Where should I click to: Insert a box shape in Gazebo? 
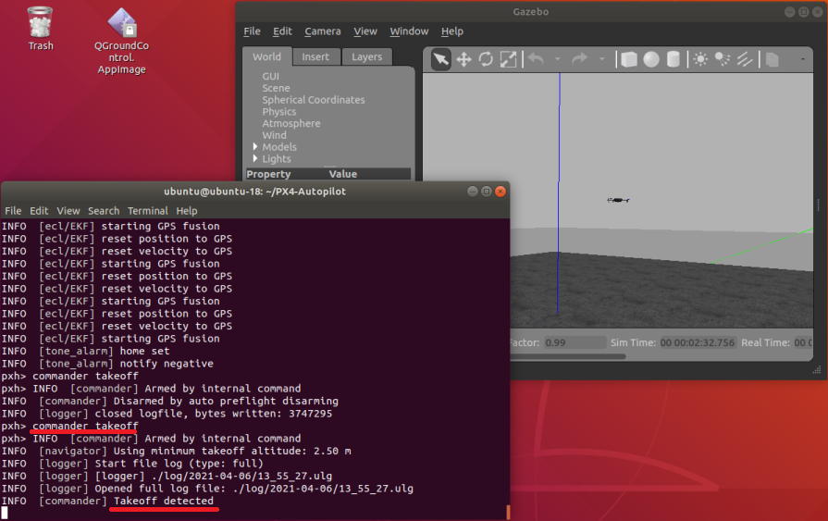click(x=629, y=59)
